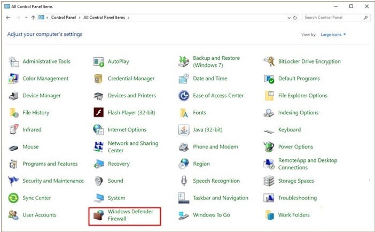Open the Credential Manager safe icon
Screen dimensions: 375x232
(x=98, y=79)
